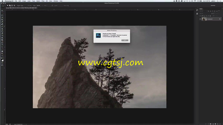The width and height of the screenshot is (223, 125).
Task: Select the Eyedropper tool
Action: pyautogui.click(x=2, y=22)
